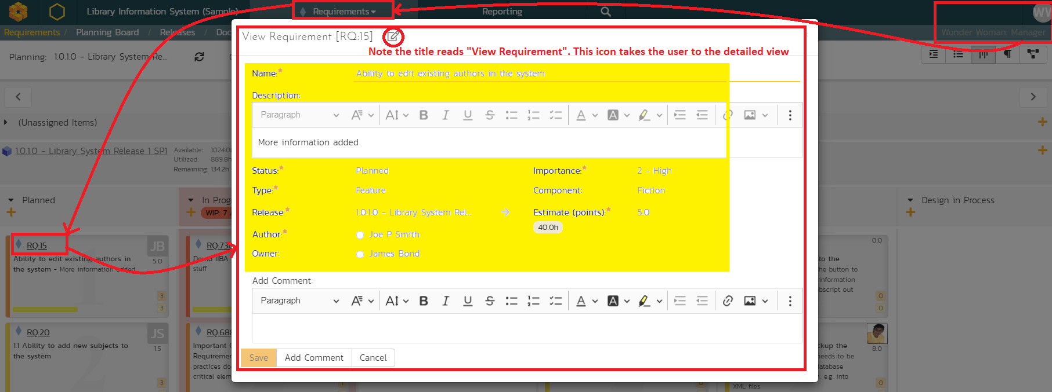Open Requirements menu in top navigation
The image size is (1052, 392).
pos(344,12)
